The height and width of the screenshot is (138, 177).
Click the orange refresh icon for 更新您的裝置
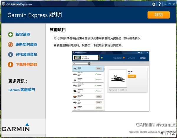click(x=11, y=44)
